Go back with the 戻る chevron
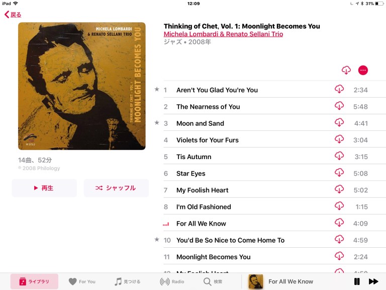The image size is (386, 290). click(13, 15)
